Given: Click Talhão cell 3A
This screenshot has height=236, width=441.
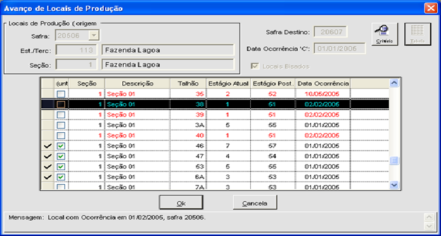Looking at the screenshot, I should pos(188,125).
